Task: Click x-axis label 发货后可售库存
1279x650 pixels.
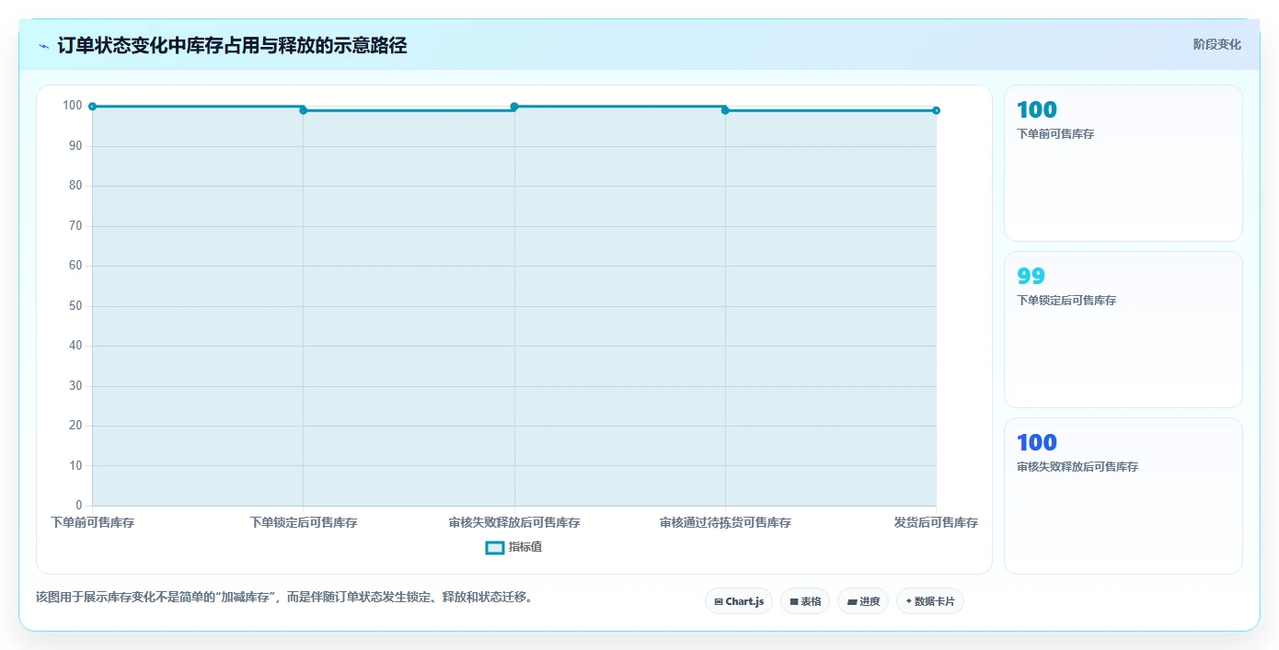Action: click(936, 522)
